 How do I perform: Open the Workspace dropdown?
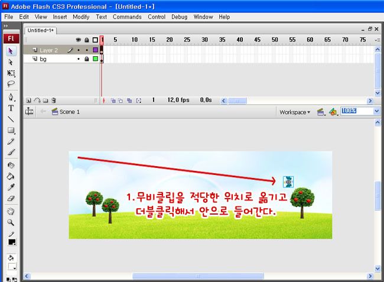point(295,112)
